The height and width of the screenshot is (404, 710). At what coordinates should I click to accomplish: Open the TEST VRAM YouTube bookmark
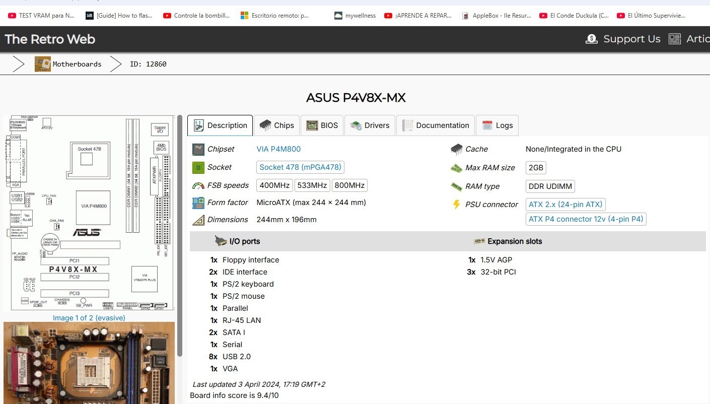tap(41, 16)
